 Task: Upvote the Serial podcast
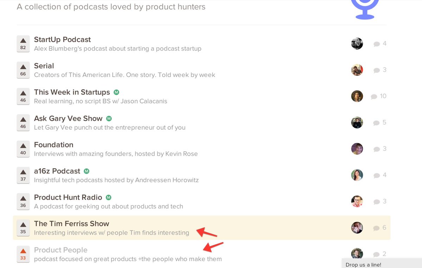click(23, 70)
